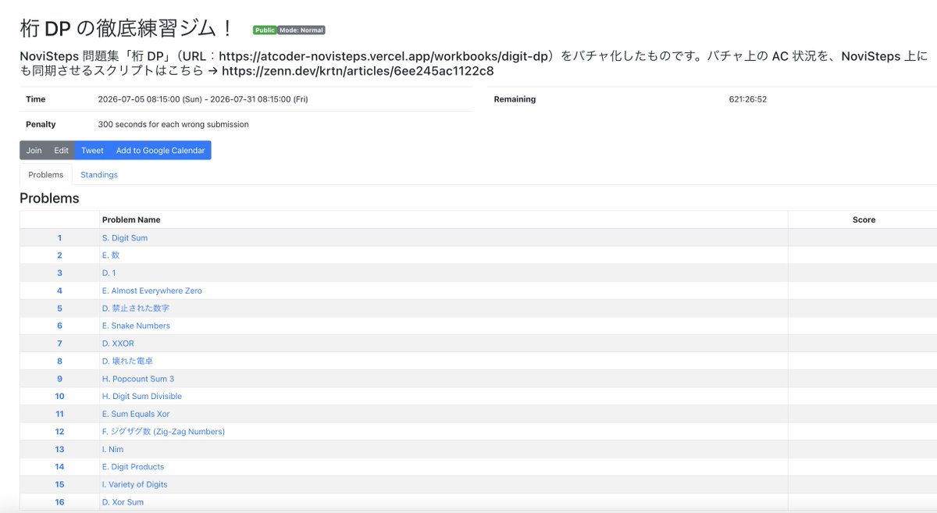Screen dimensions: 937x513
Task: Click the Problems section heading
Action: click(x=49, y=198)
